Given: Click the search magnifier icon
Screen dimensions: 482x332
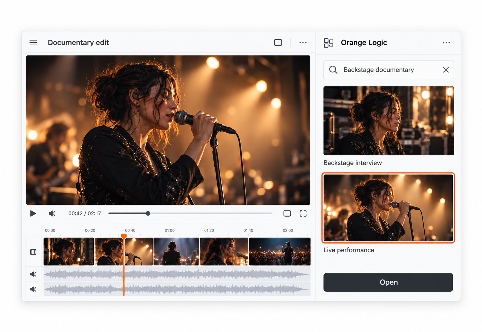Looking at the screenshot, I should pos(333,70).
